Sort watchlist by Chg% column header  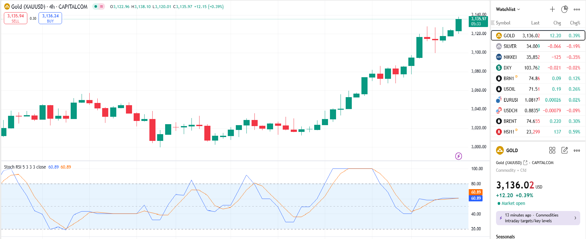point(575,23)
